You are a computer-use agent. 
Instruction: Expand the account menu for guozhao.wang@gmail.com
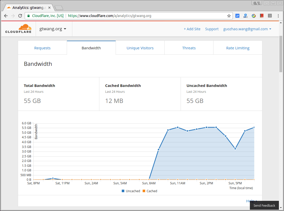coord(247,29)
